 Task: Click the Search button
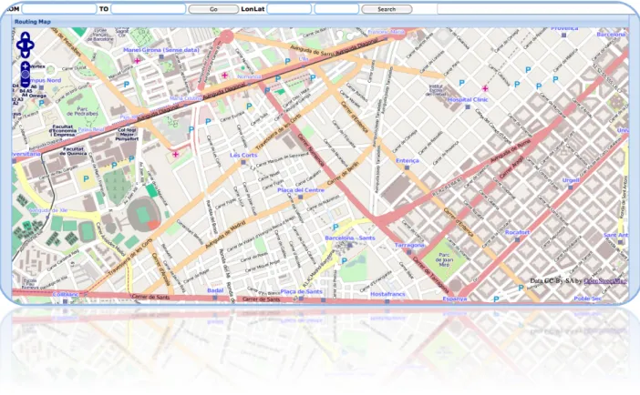coord(387,9)
